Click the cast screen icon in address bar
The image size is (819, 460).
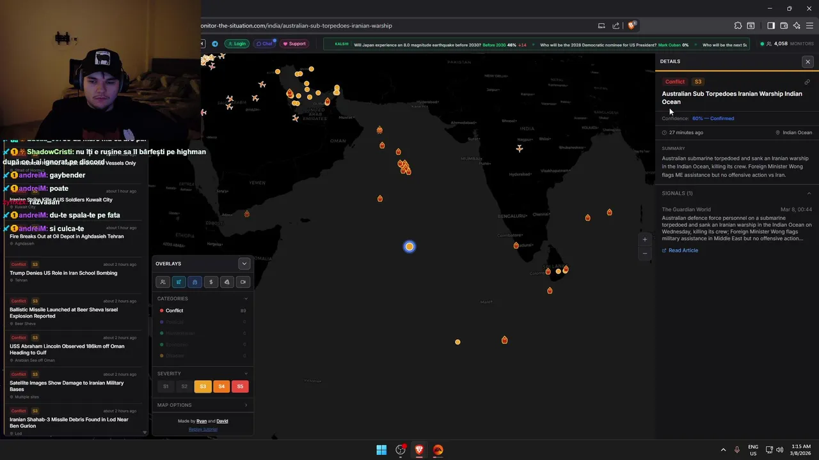tap(601, 26)
